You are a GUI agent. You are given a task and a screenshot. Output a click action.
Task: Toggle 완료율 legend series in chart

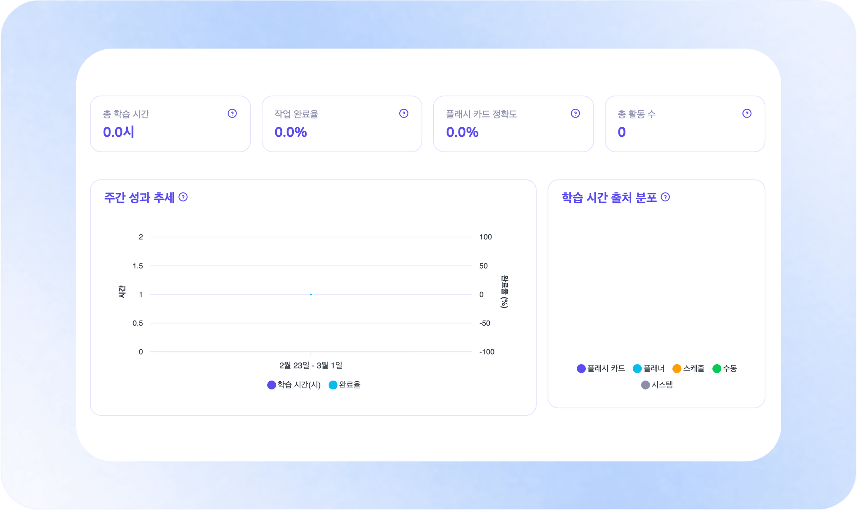349,385
